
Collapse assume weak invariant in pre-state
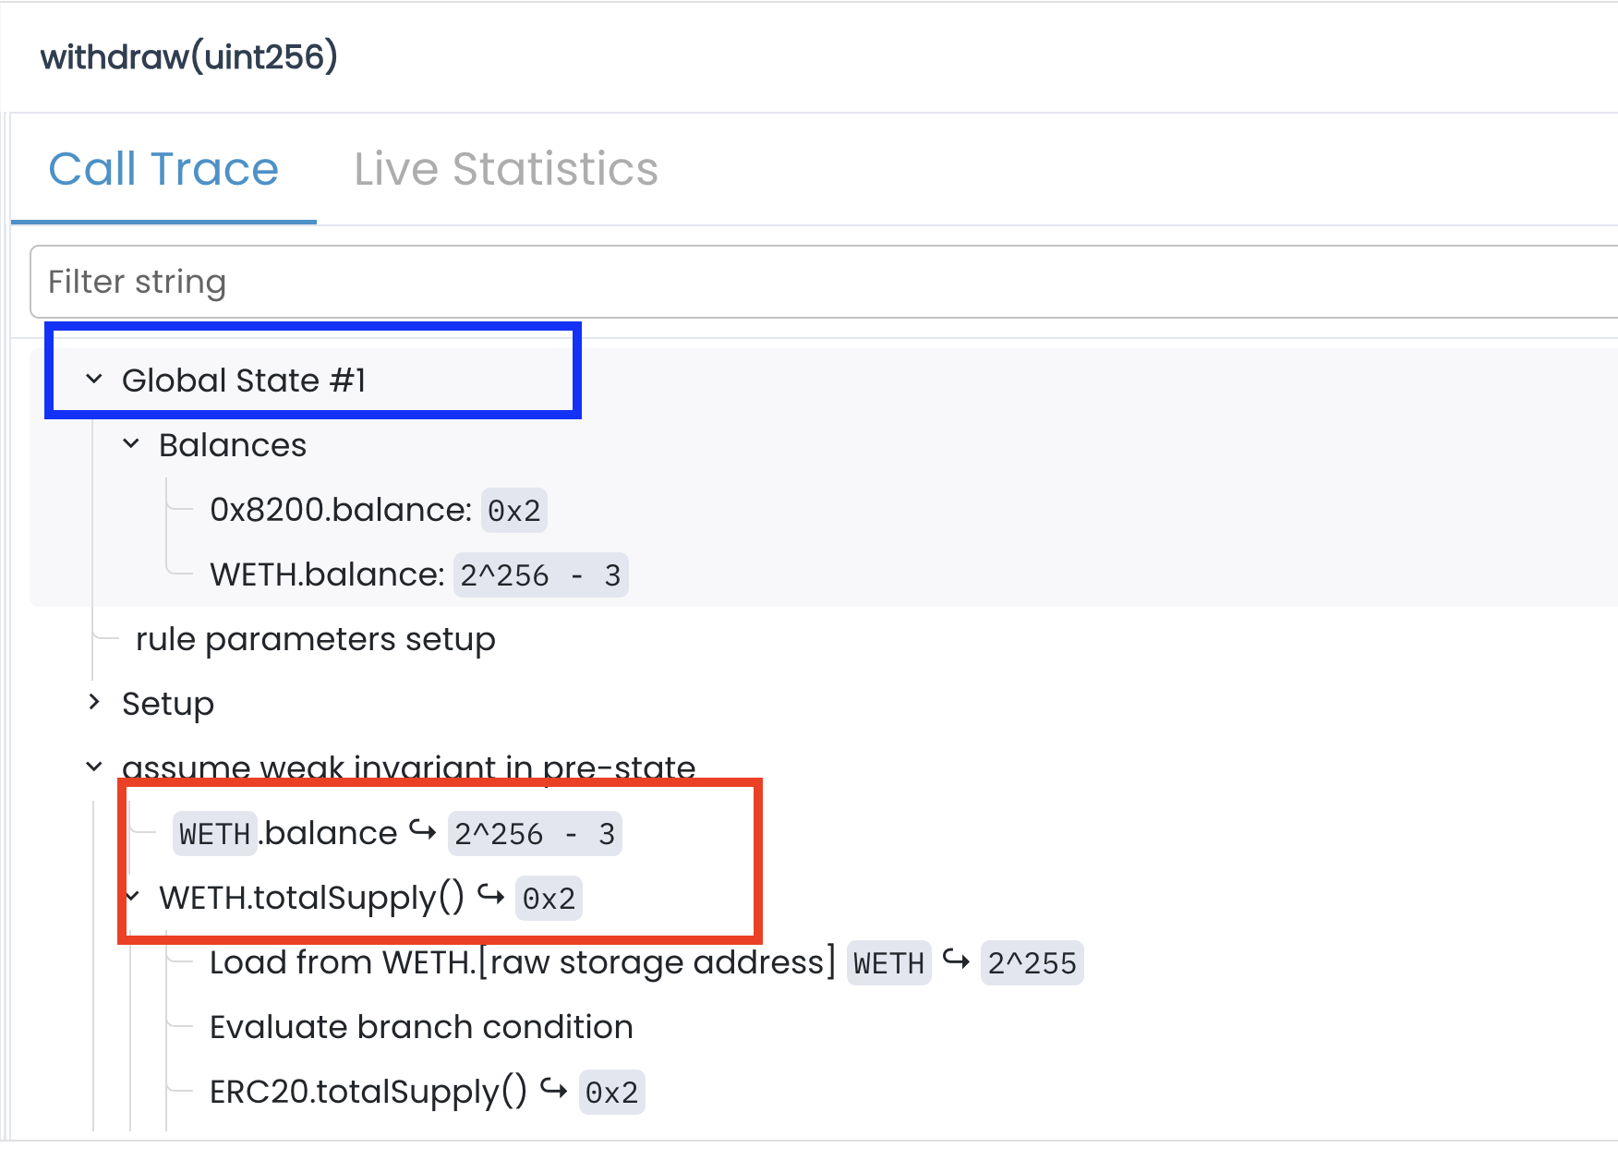94,767
